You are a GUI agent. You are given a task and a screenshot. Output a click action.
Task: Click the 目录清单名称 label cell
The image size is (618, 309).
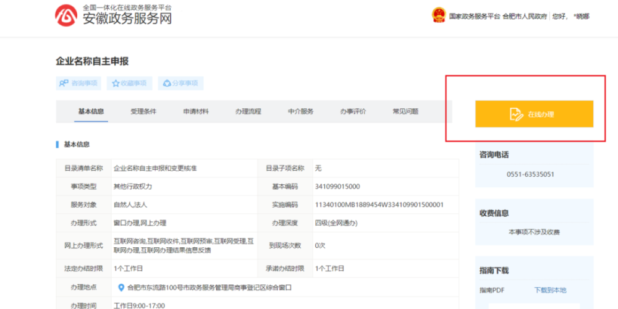[x=83, y=168]
